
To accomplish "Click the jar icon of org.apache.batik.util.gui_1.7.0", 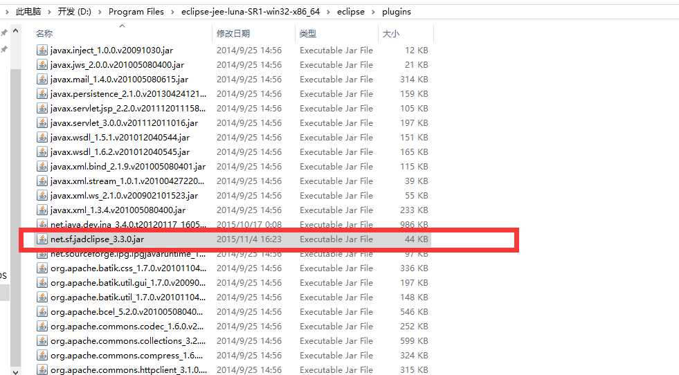I will 42,283.
